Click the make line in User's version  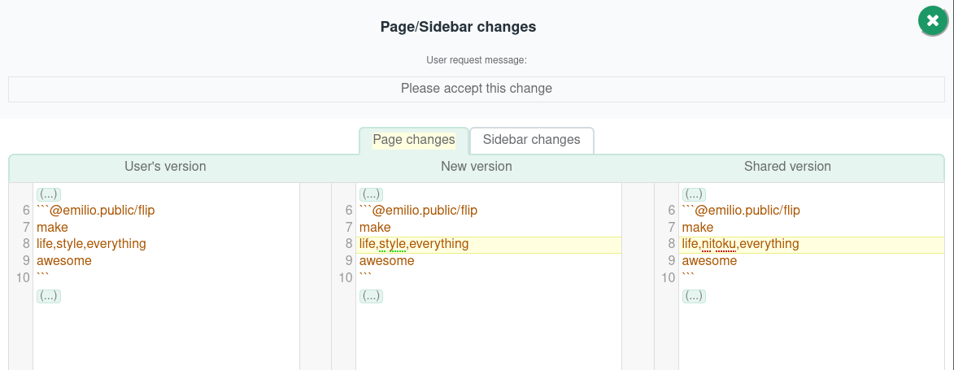pyautogui.click(x=52, y=228)
